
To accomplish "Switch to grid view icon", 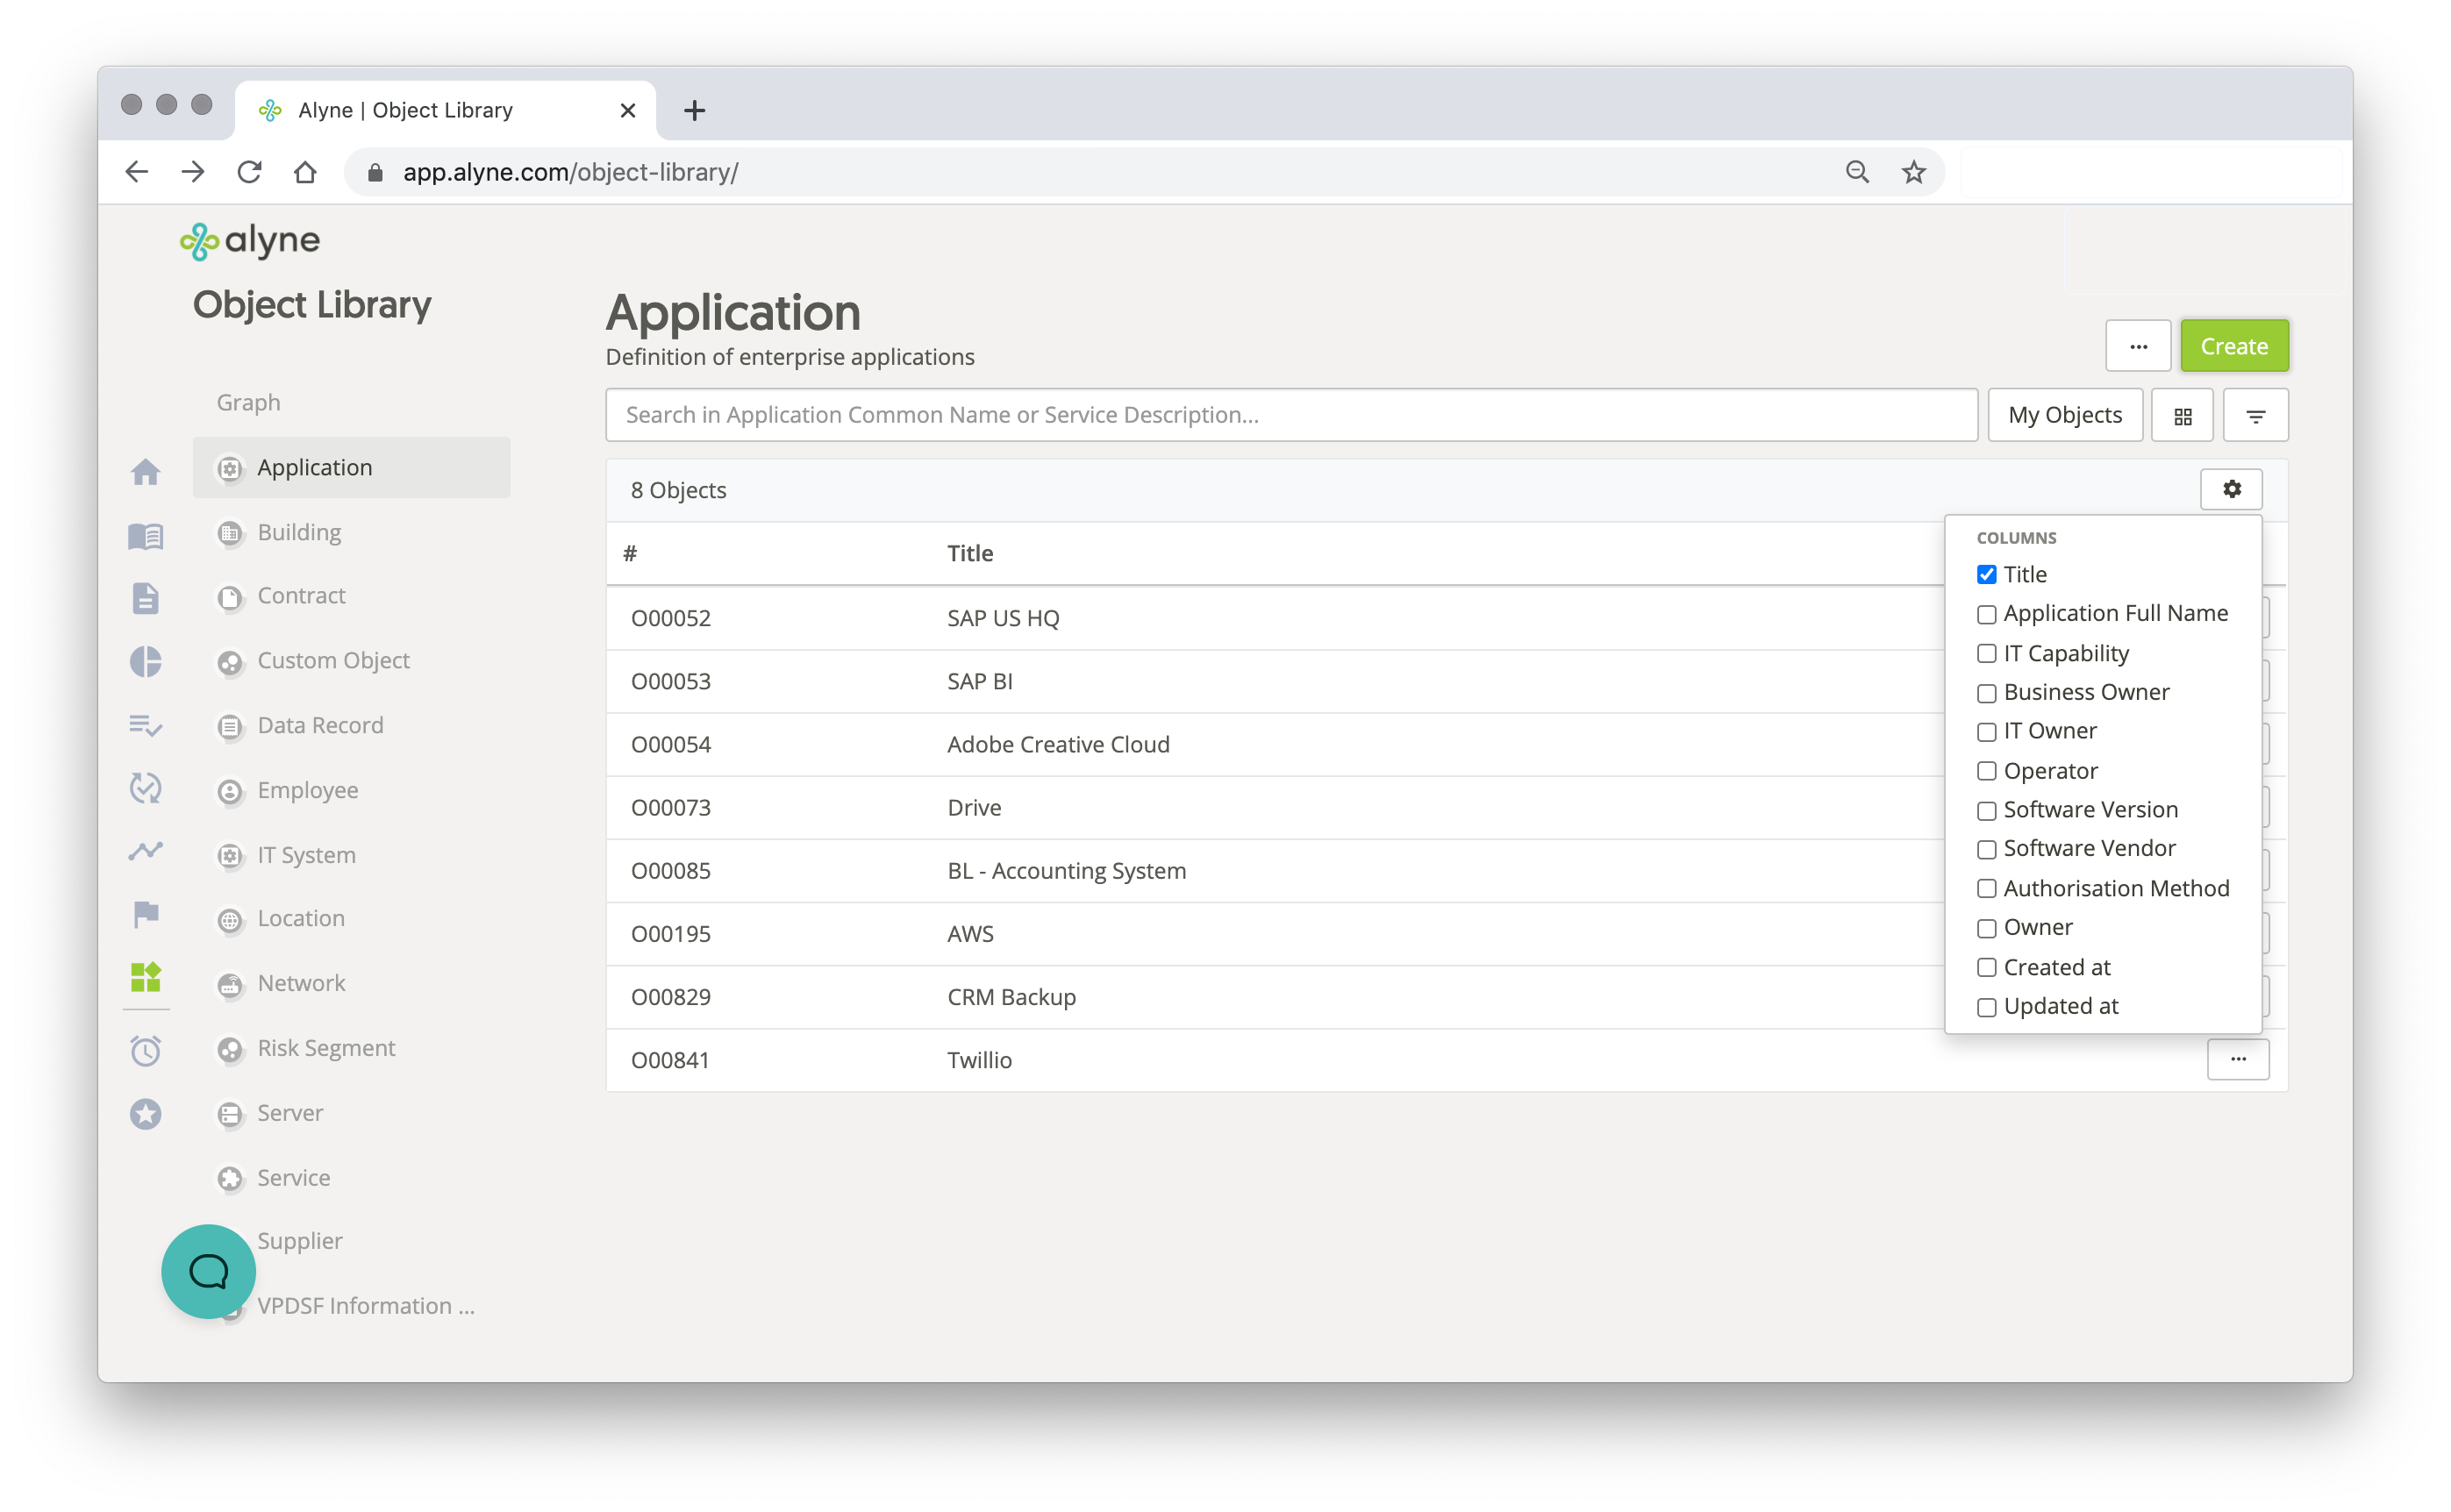I will click(x=2182, y=416).
